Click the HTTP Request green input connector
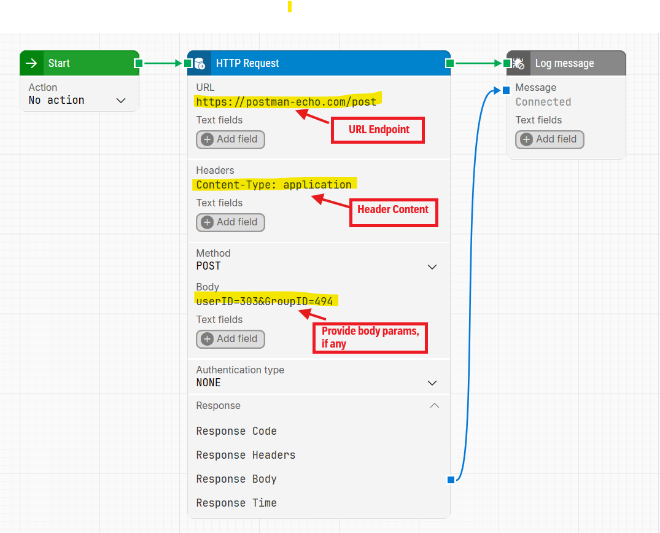660x533 pixels. 188,63
